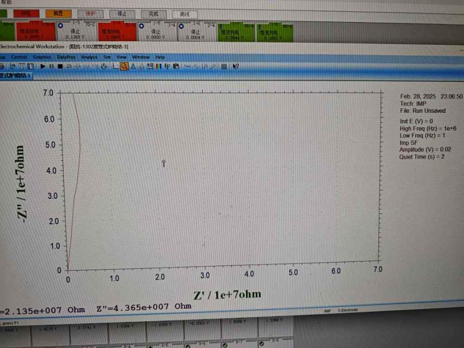Open the DataProc menu

(66, 57)
